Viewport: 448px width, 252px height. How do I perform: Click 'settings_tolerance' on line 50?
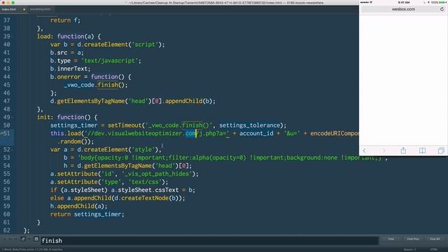(x=249, y=125)
